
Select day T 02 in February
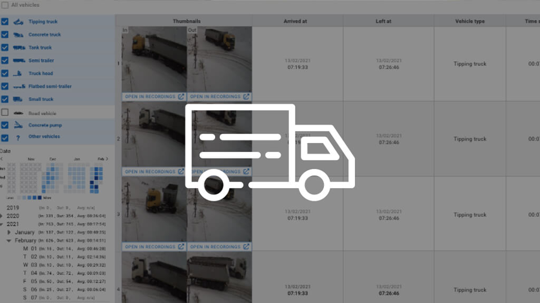point(64,257)
